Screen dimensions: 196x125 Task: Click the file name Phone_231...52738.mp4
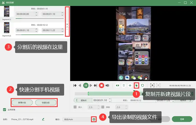point(22,119)
